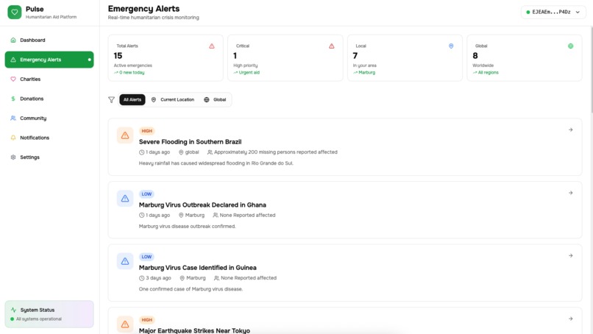Click 'Marburg virus disease outbreak confirmed.'
The width and height of the screenshot is (593, 334).
pos(187,226)
